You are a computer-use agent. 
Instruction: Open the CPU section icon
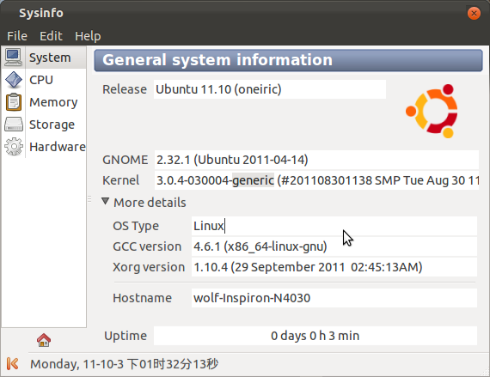[14, 80]
